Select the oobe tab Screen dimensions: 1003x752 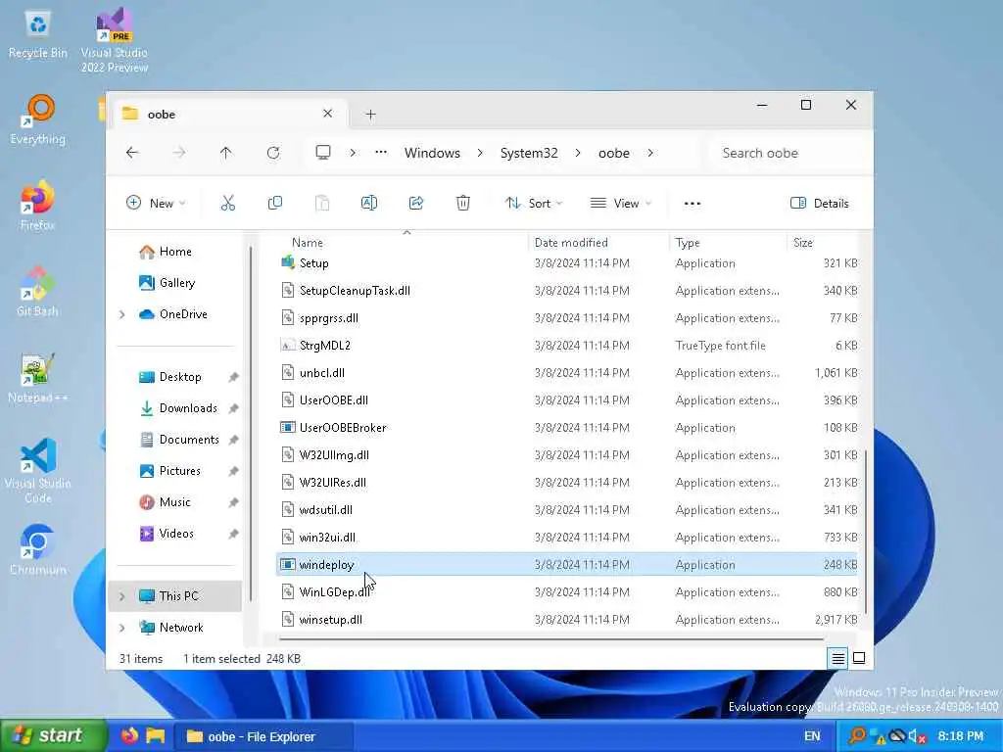point(228,114)
